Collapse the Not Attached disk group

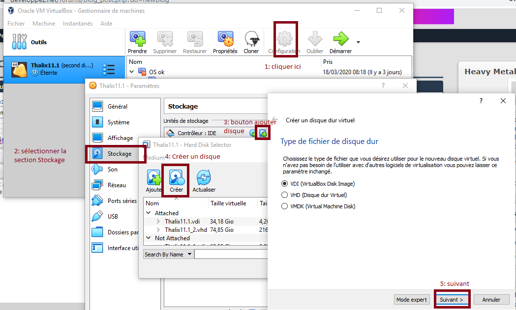149,238
